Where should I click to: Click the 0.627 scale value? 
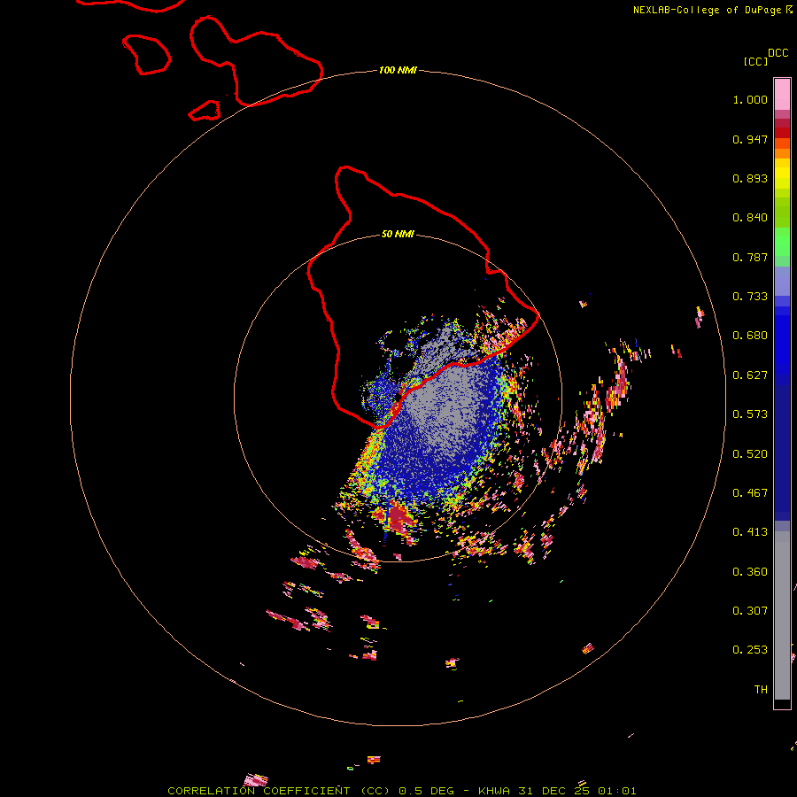(x=750, y=375)
